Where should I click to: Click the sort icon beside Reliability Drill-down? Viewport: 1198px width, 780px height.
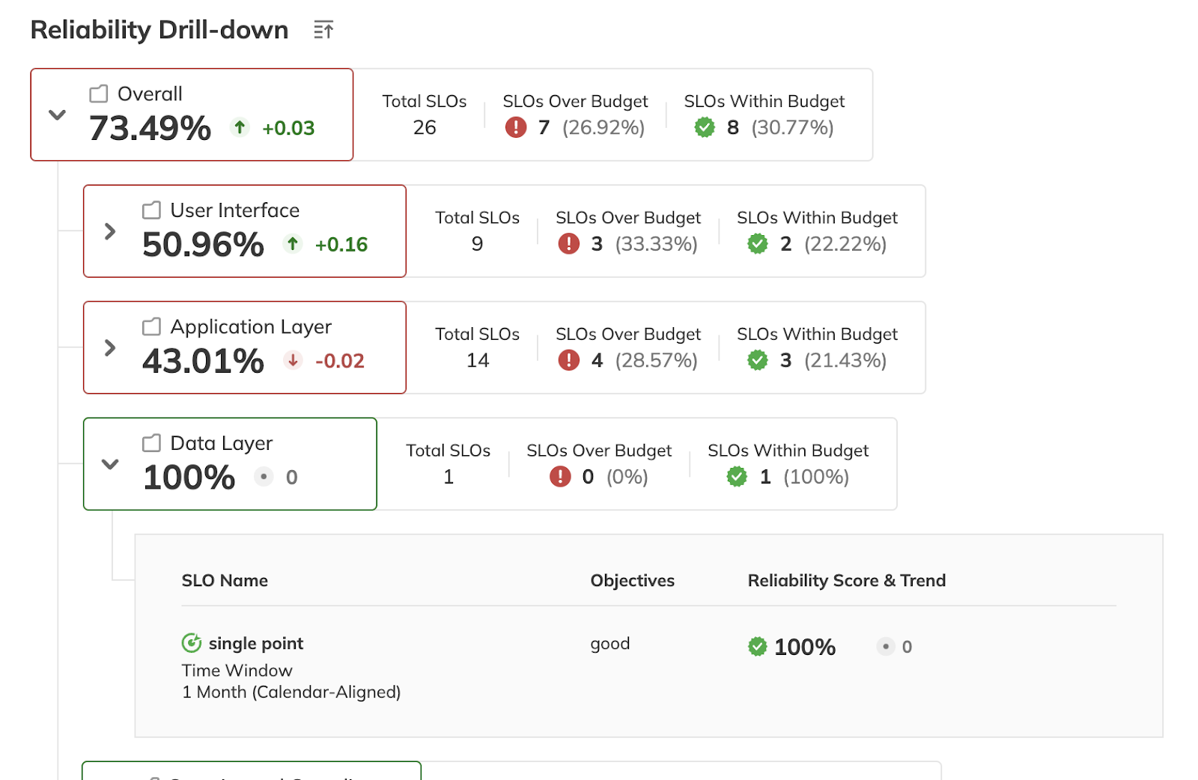click(323, 31)
